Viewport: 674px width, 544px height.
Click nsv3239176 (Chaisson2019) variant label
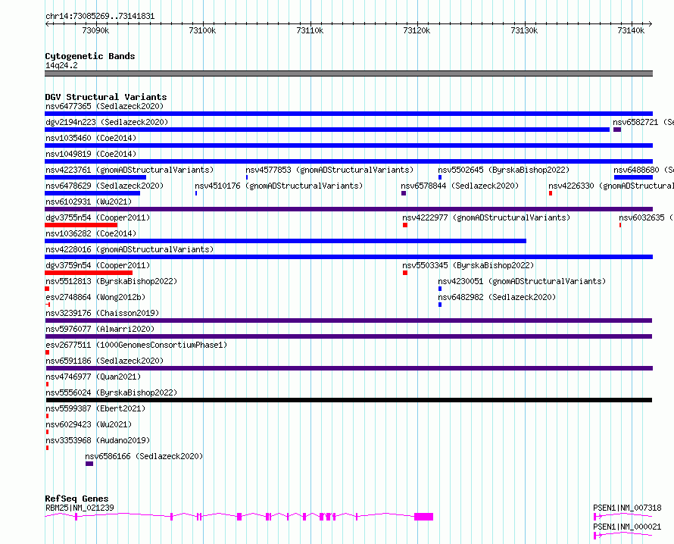tap(102, 313)
